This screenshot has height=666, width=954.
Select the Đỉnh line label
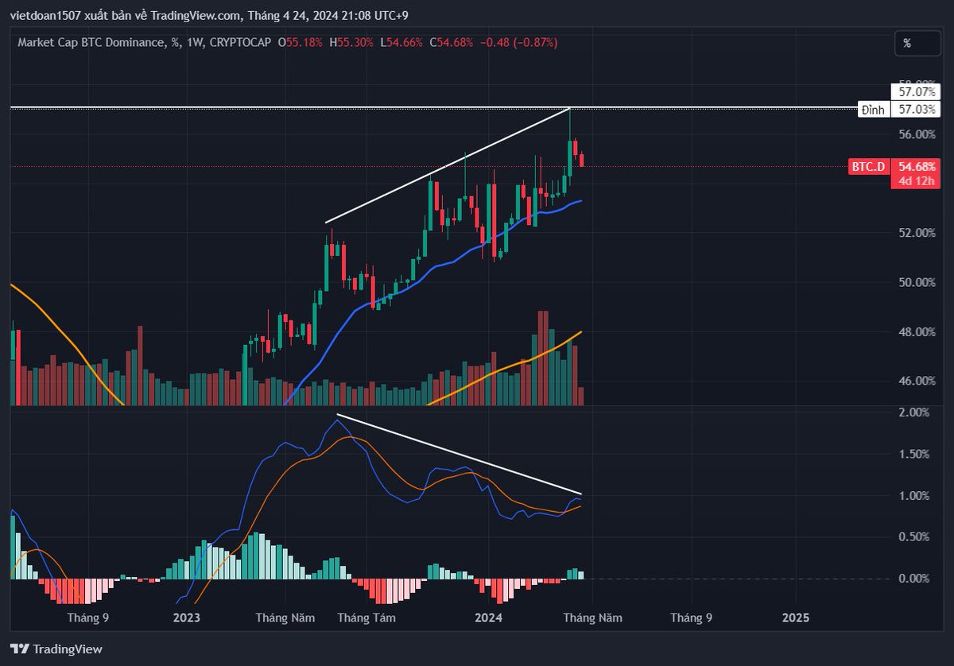tap(873, 110)
